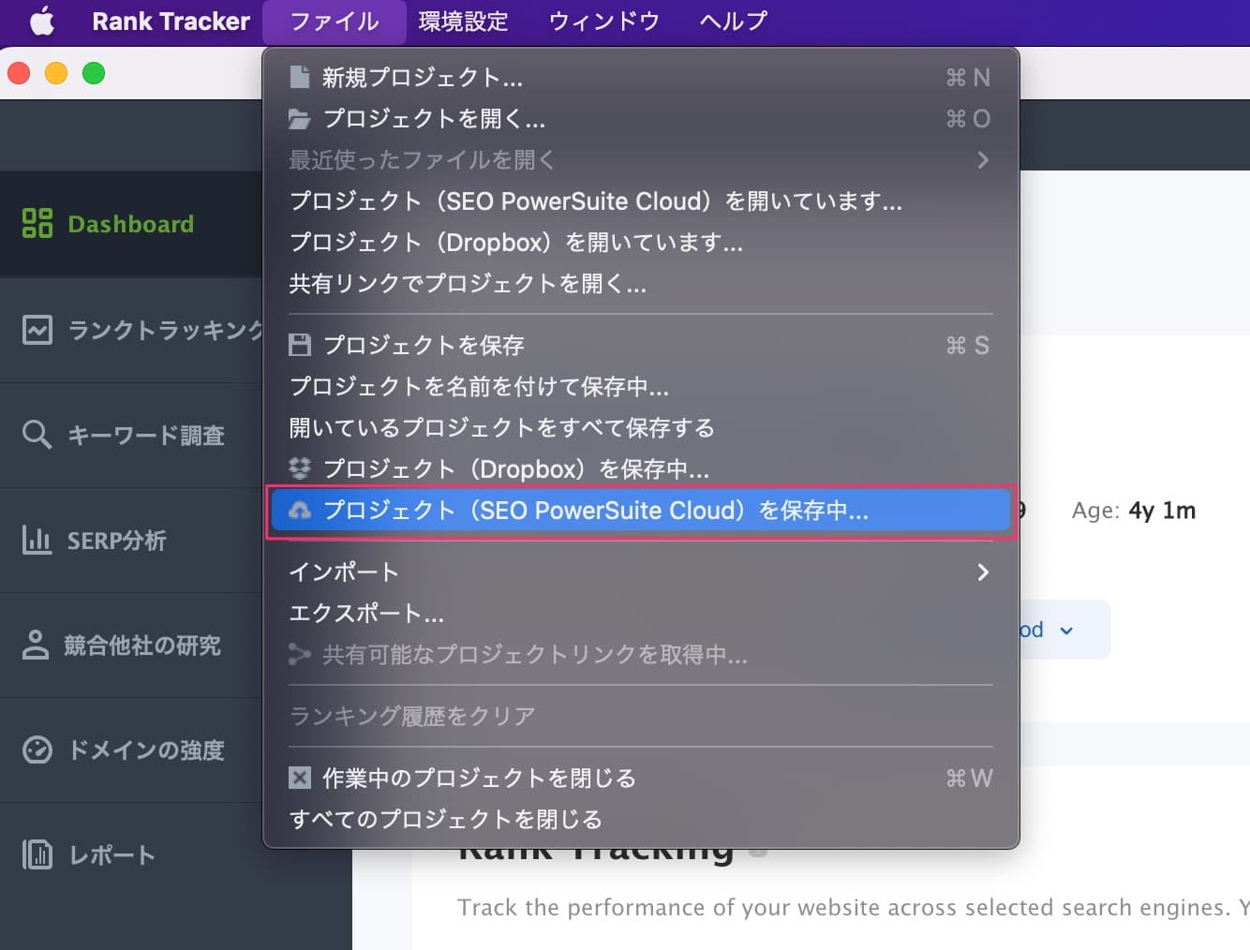Open the Rank Tracker app menu

(x=171, y=21)
